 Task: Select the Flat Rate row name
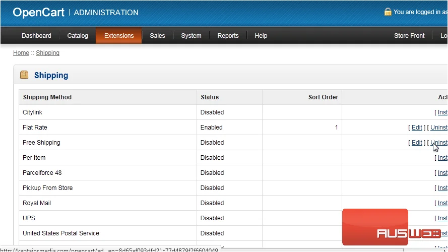[35, 128]
